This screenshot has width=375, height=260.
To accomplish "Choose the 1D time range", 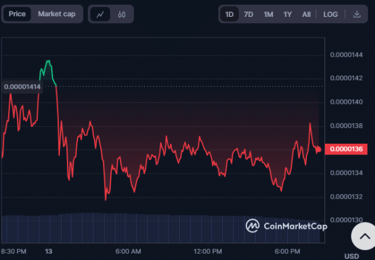I will pos(229,14).
